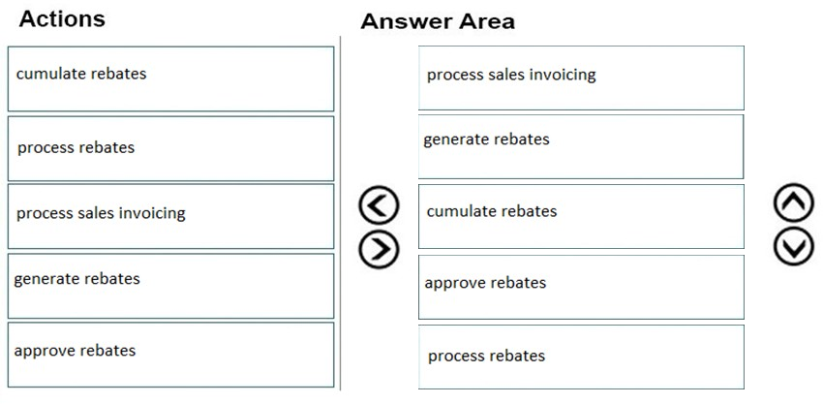Click the Actions heading
Viewport: 823px width, 404px height.
pos(62,18)
